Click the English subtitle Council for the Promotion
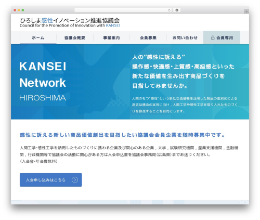Image resolution: width=260 pixels, height=220 pixels. pyautogui.click(x=70, y=25)
